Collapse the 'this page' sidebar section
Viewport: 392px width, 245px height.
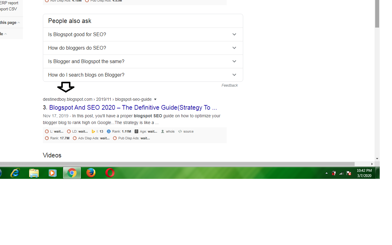coord(10,23)
